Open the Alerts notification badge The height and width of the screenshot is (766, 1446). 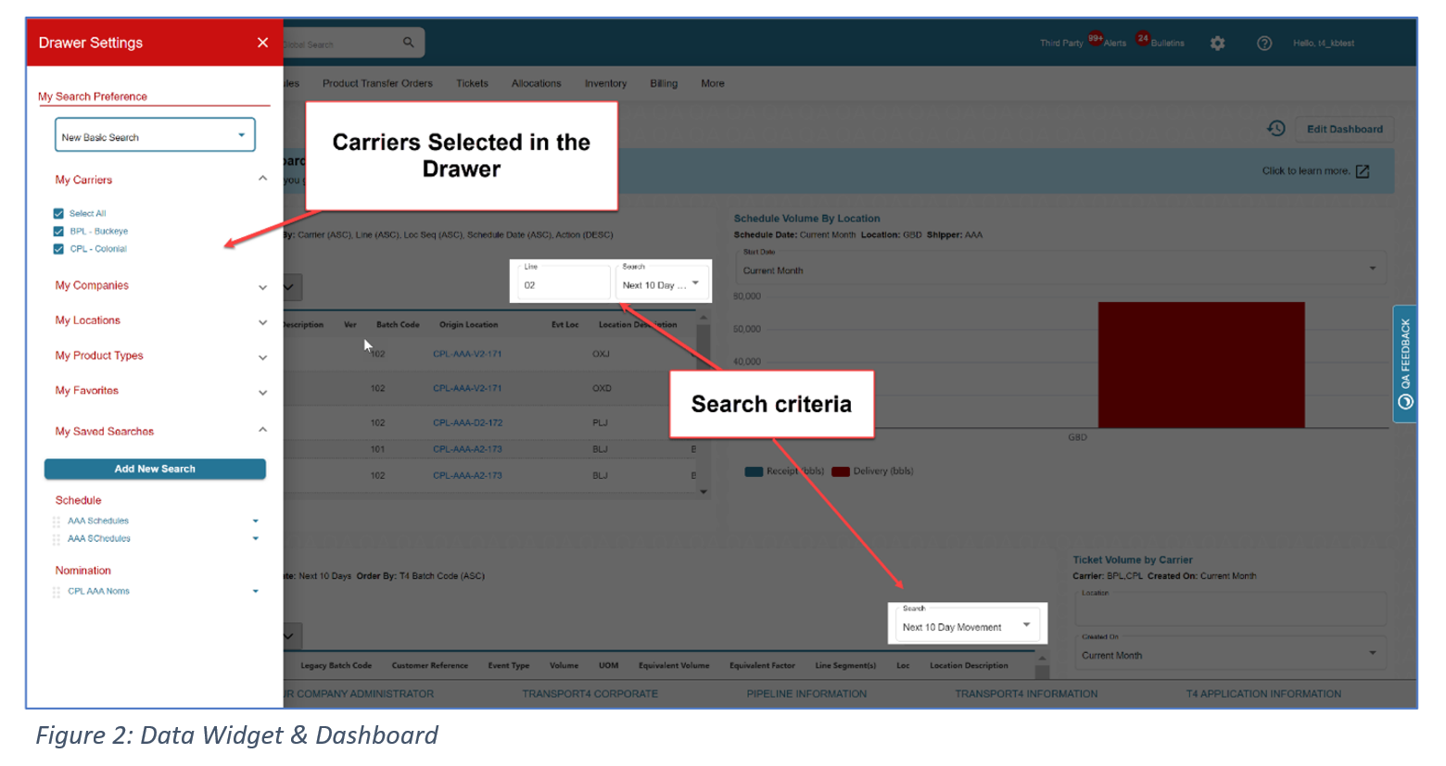click(1097, 39)
